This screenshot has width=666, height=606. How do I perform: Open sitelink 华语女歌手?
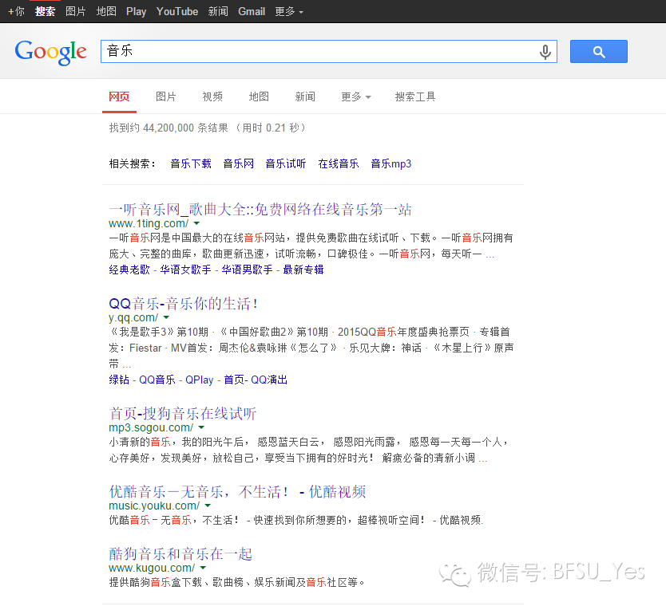coord(185,270)
